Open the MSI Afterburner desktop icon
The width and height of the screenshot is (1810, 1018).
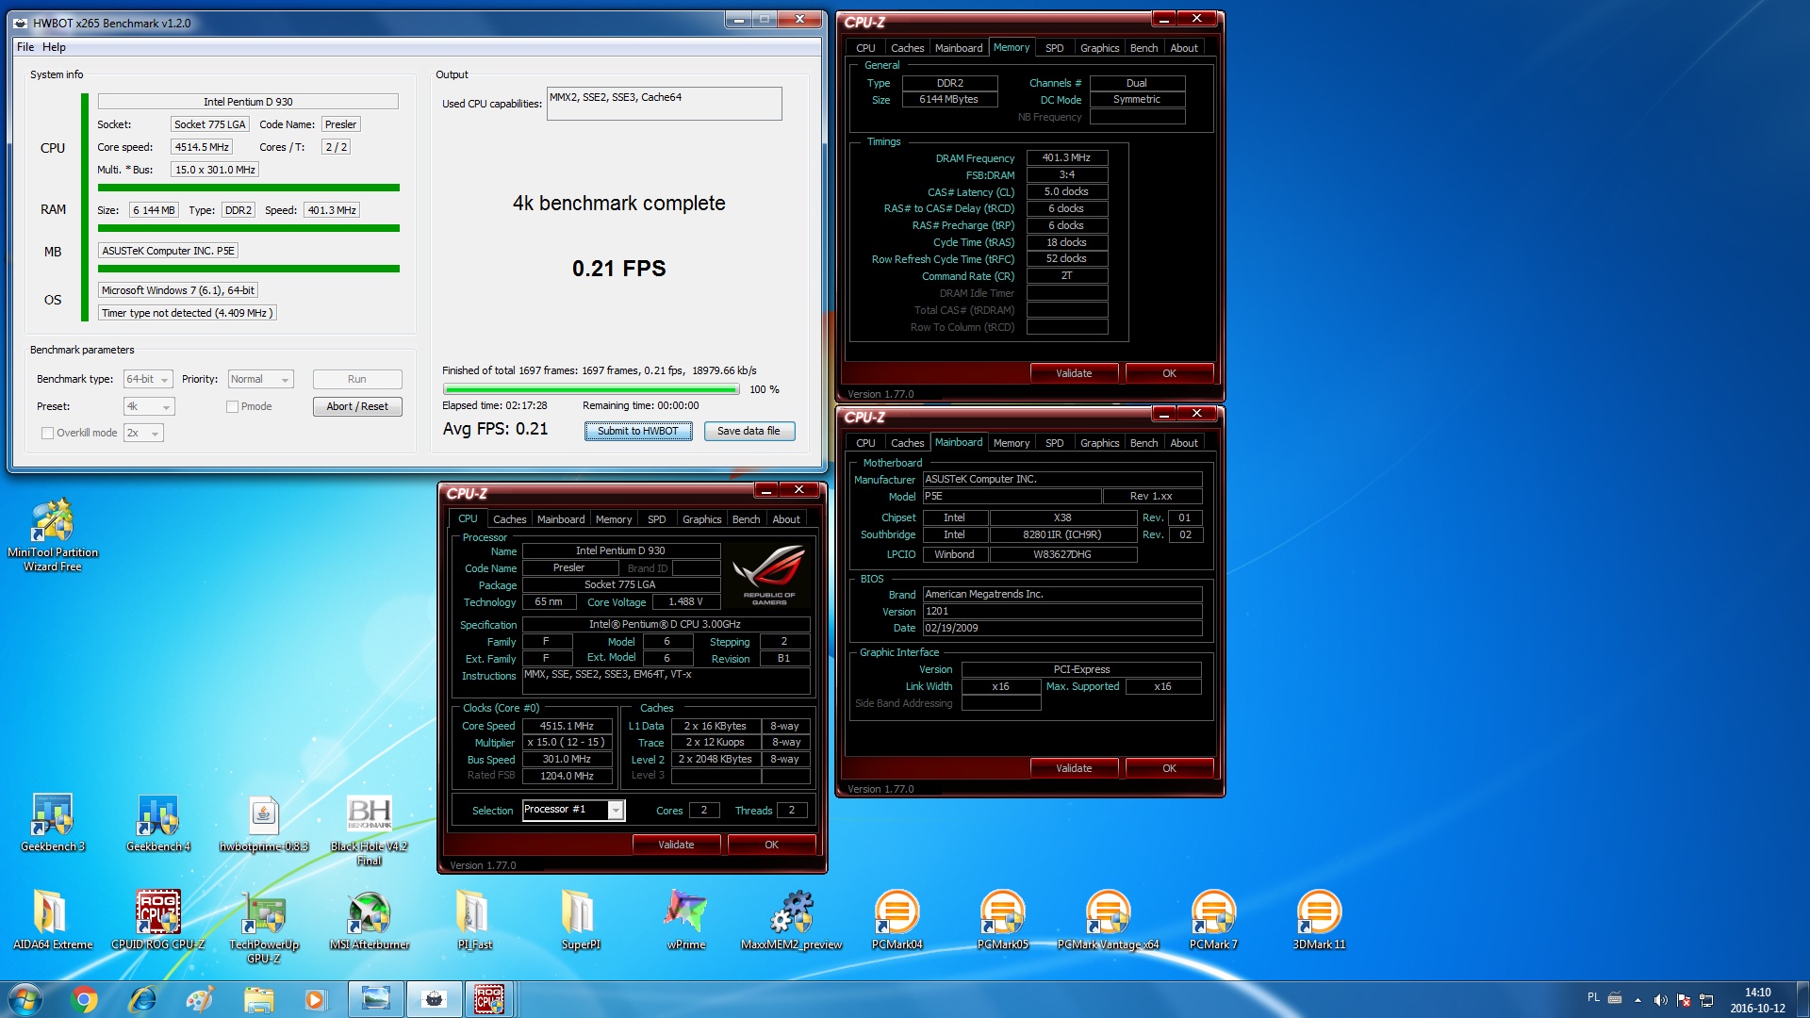[370, 920]
